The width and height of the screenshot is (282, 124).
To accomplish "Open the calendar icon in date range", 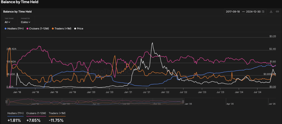I will (263, 12).
